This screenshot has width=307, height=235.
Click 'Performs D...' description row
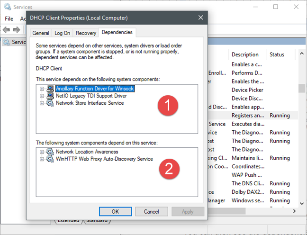click(x=247, y=73)
